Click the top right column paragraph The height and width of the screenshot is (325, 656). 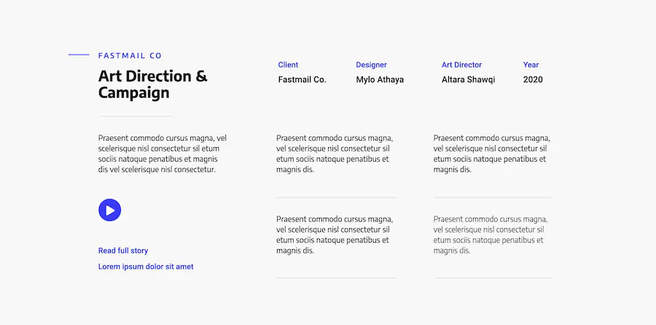tap(491, 154)
